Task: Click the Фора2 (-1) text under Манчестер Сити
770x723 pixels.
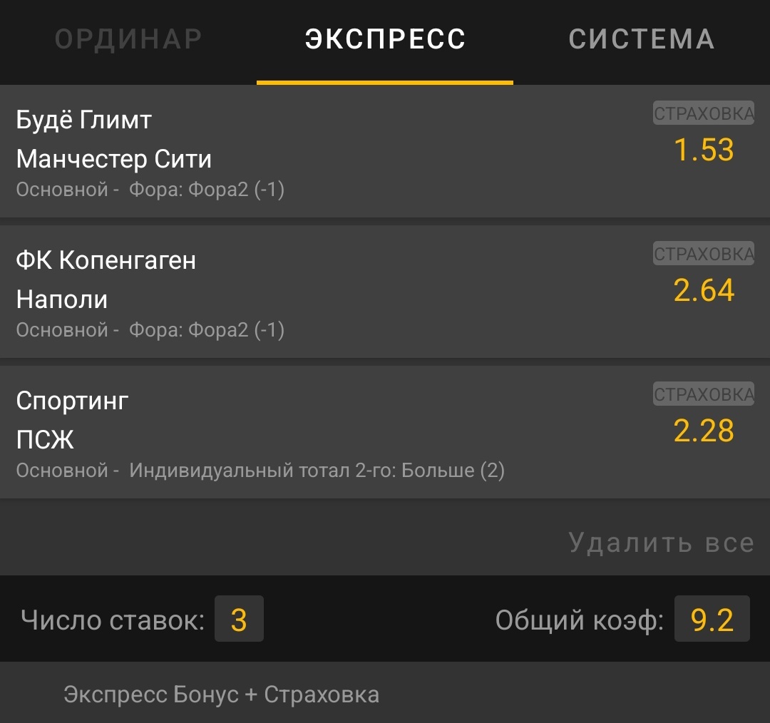Action: point(207,190)
